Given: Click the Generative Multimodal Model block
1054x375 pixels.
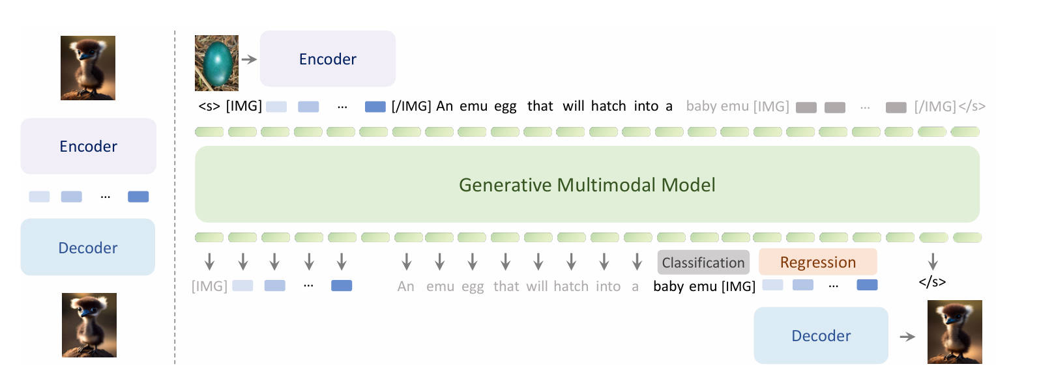Looking at the screenshot, I should point(587,185).
